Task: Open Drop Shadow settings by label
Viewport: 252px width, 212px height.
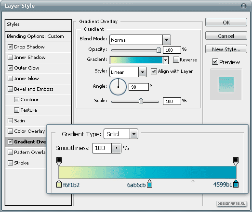Action: 29,47
